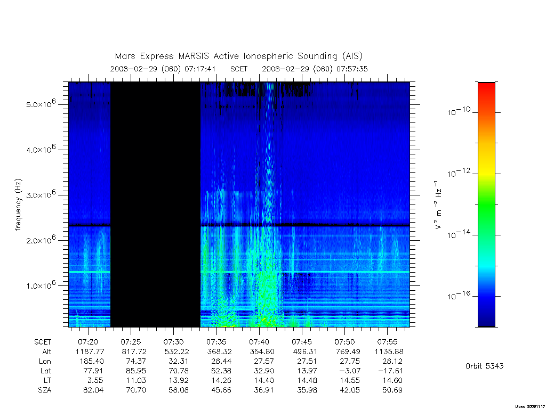The height and width of the screenshot is (409, 546).
Task: Click the 'Lon' row label
Action: [45, 362]
